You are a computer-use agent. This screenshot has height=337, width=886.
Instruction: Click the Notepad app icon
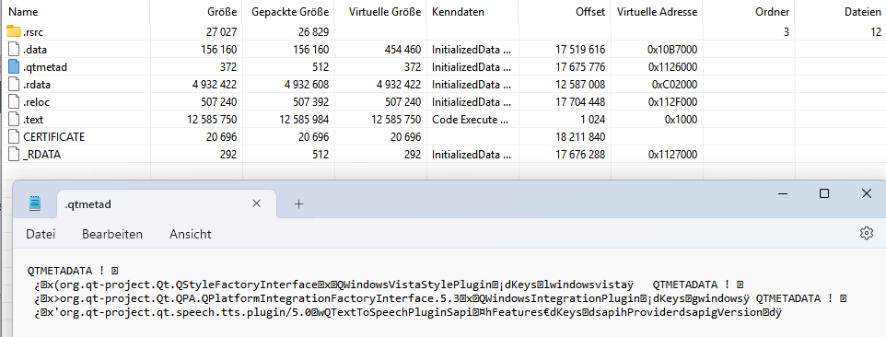click(x=35, y=203)
